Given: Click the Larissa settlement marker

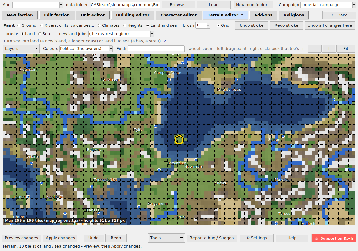Looking at the screenshot, I should tap(85, 210).
